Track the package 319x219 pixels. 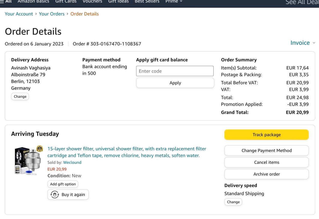(267, 135)
